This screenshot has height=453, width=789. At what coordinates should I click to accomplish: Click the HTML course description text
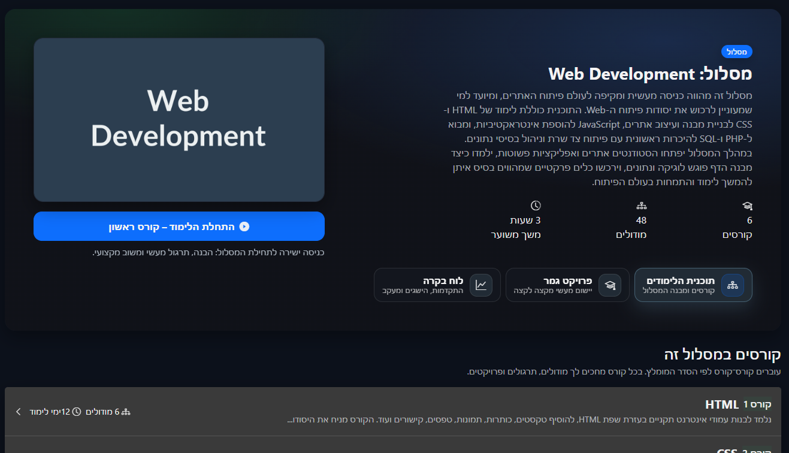pyautogui.click(x=530, y=419)
